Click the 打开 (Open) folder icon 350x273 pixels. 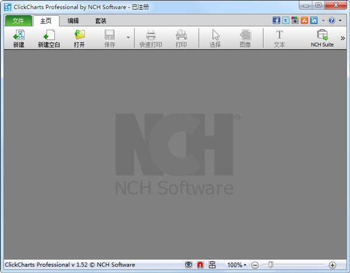[x=79, y=37]
